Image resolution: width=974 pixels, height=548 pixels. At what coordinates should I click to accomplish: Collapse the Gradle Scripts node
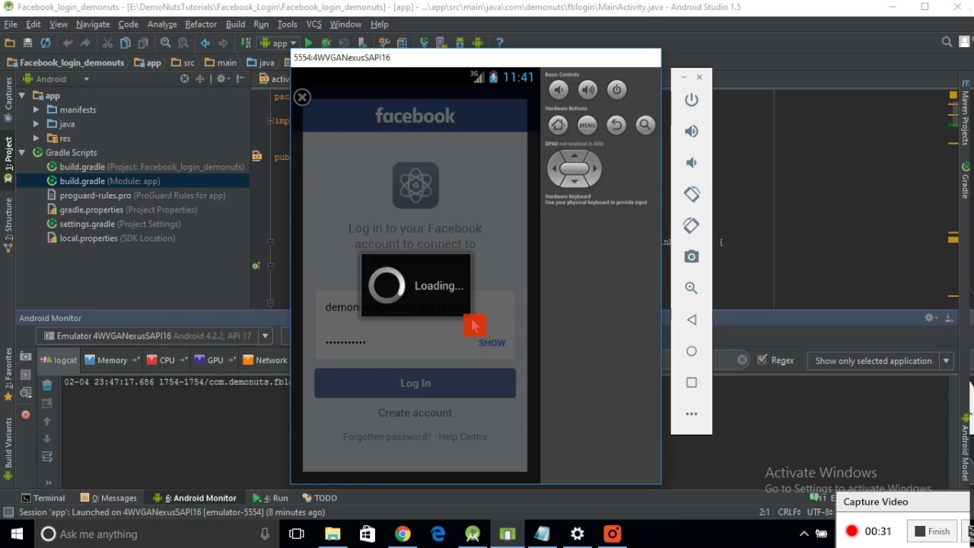23,152
